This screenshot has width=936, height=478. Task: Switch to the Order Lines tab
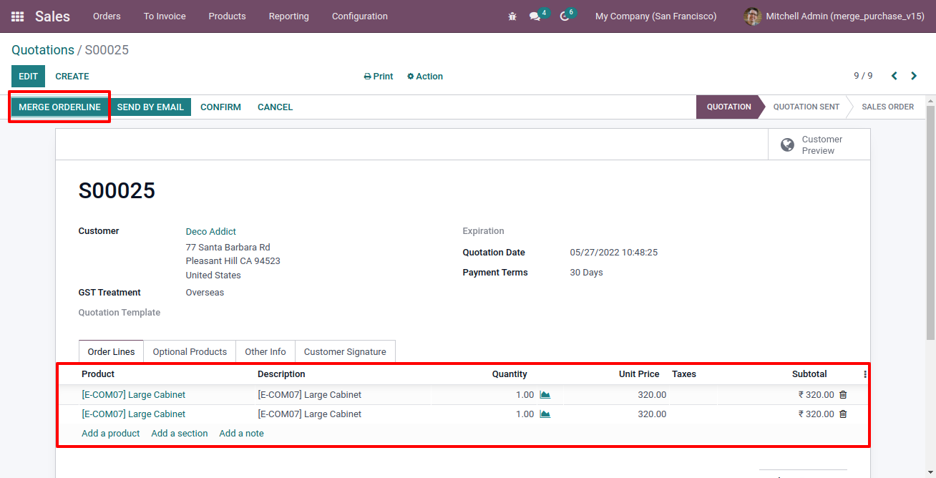111,352
